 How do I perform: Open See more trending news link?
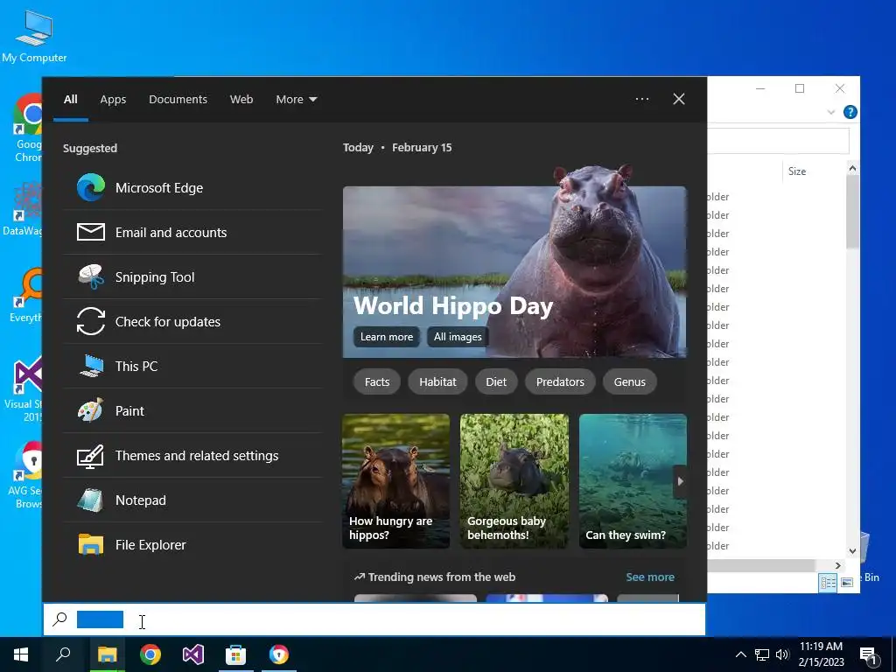pos(650,577)
